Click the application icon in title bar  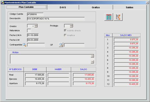(x=2, y=2)
